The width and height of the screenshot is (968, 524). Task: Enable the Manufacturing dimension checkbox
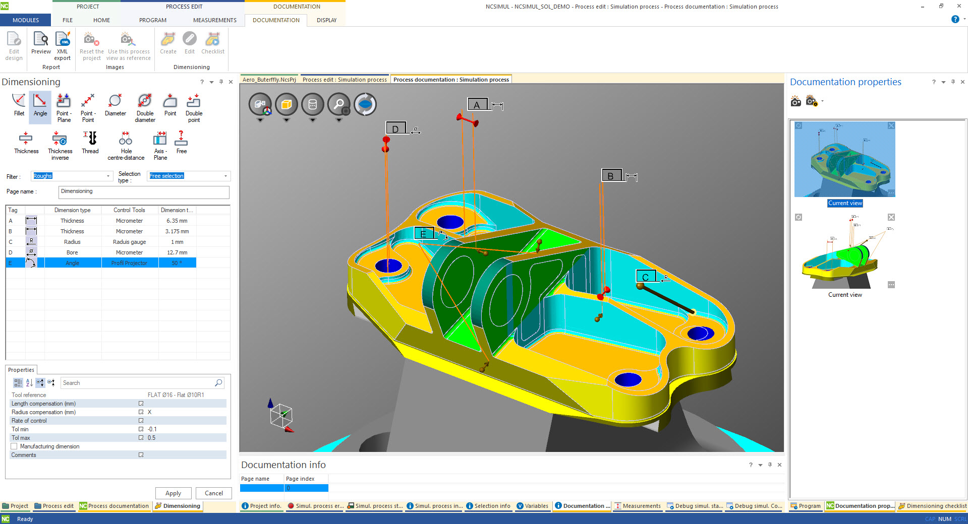[14, 446]
